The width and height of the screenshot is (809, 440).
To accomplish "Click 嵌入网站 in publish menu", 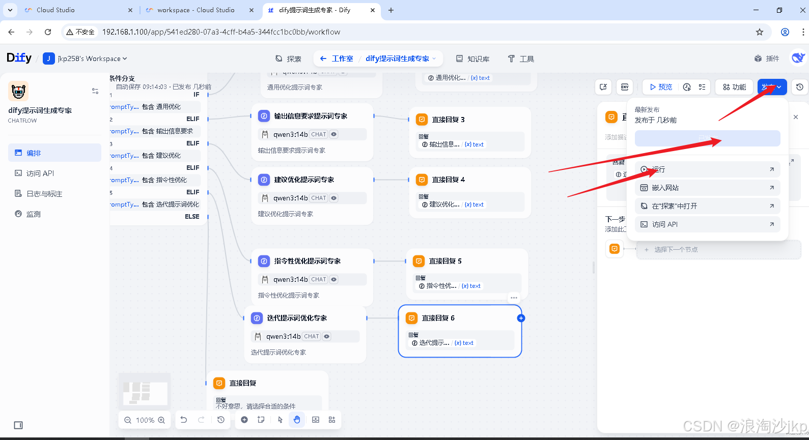I will click(707, 188).
